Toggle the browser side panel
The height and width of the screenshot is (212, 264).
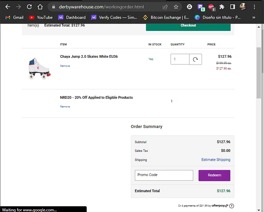233,7
